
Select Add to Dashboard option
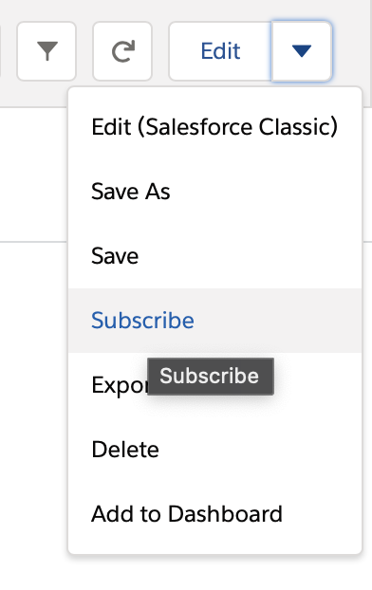pos(214,514)
